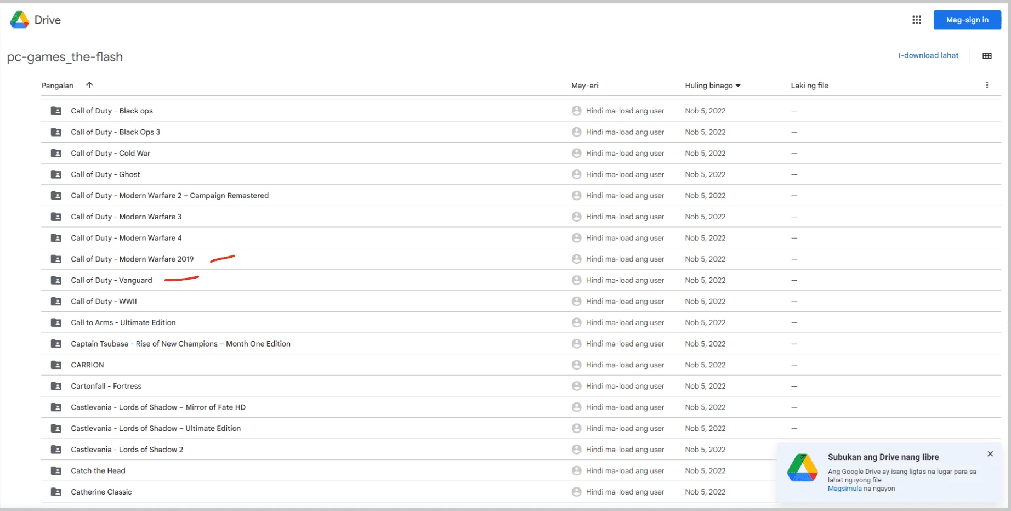1011x511 pixels.
Task: Click folder icon for Call of Duty - Black Ops 3
Action: click(x=56, y=132)
